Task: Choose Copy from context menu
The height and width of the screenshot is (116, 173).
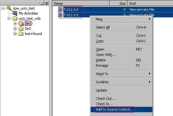Action: pos(121,41)
